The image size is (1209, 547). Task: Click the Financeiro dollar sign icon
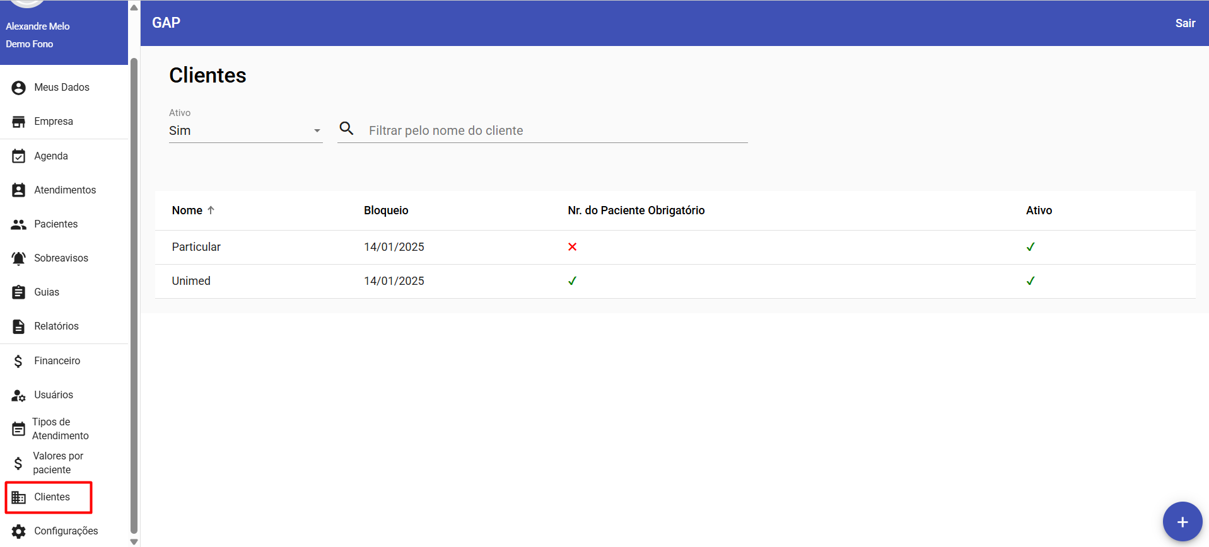pos(19,361)
